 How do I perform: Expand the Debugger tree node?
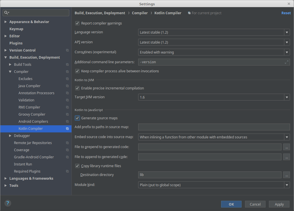10,136
